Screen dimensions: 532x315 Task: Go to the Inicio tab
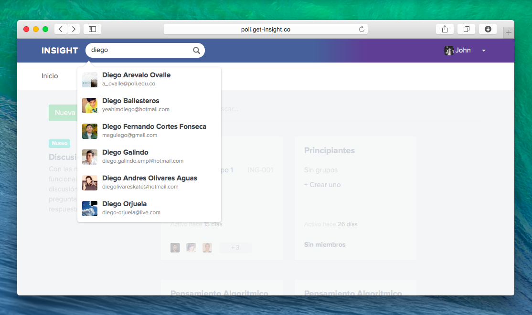pyautogui.click(x=50, y=76)
